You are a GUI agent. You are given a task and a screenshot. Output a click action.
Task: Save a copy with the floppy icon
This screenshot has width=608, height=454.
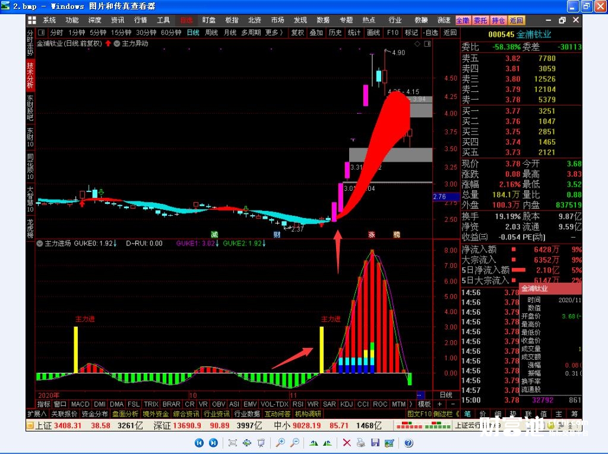[375, 443]
